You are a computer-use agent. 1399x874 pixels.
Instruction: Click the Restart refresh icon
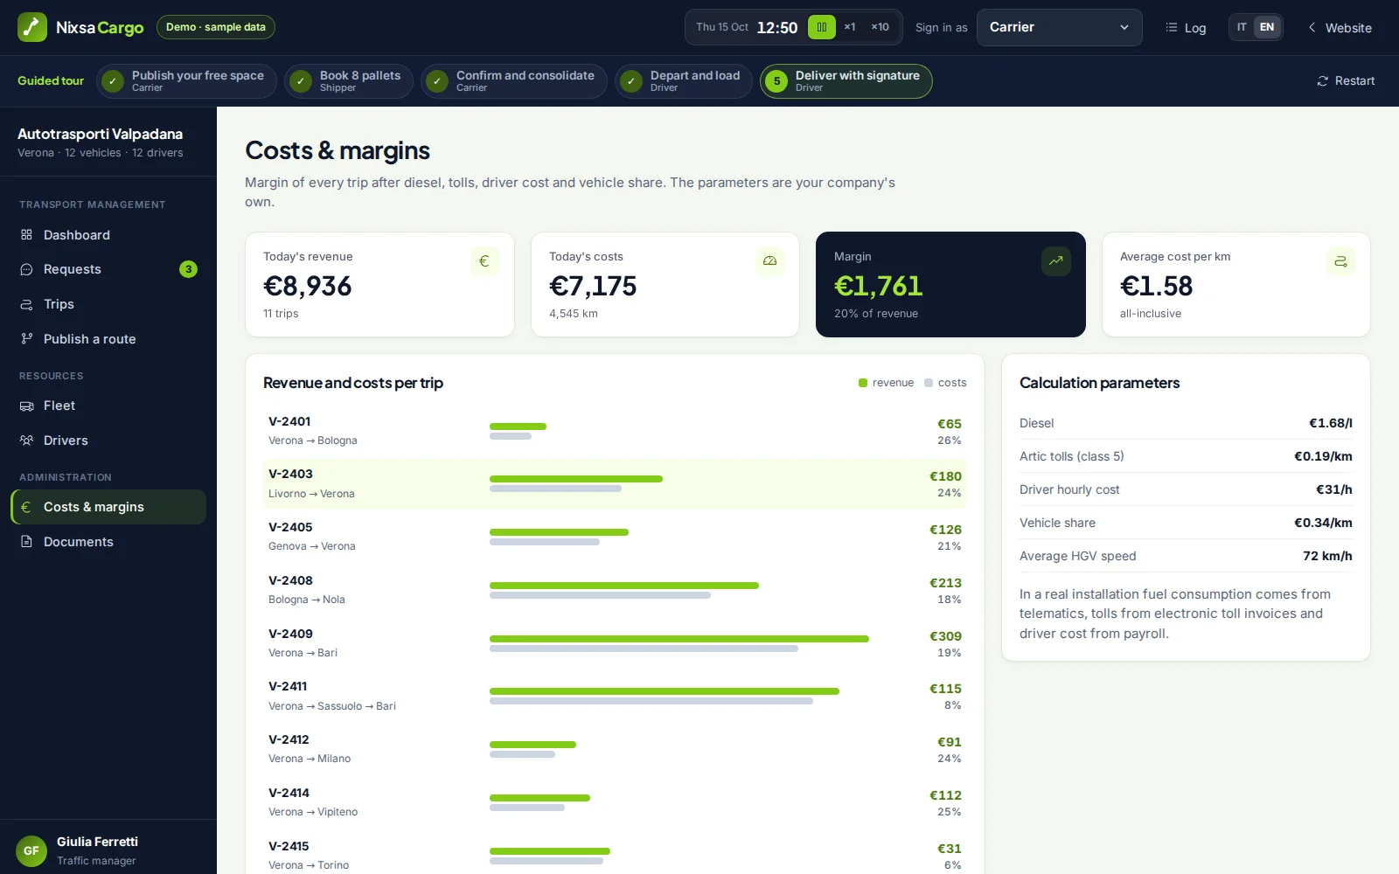tap(1323, 81)
